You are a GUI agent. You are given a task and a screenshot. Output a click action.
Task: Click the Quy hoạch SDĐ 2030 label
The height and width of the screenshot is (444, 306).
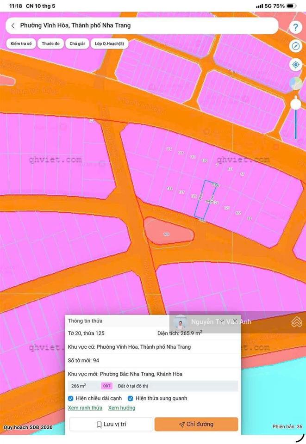coord(28,427)
